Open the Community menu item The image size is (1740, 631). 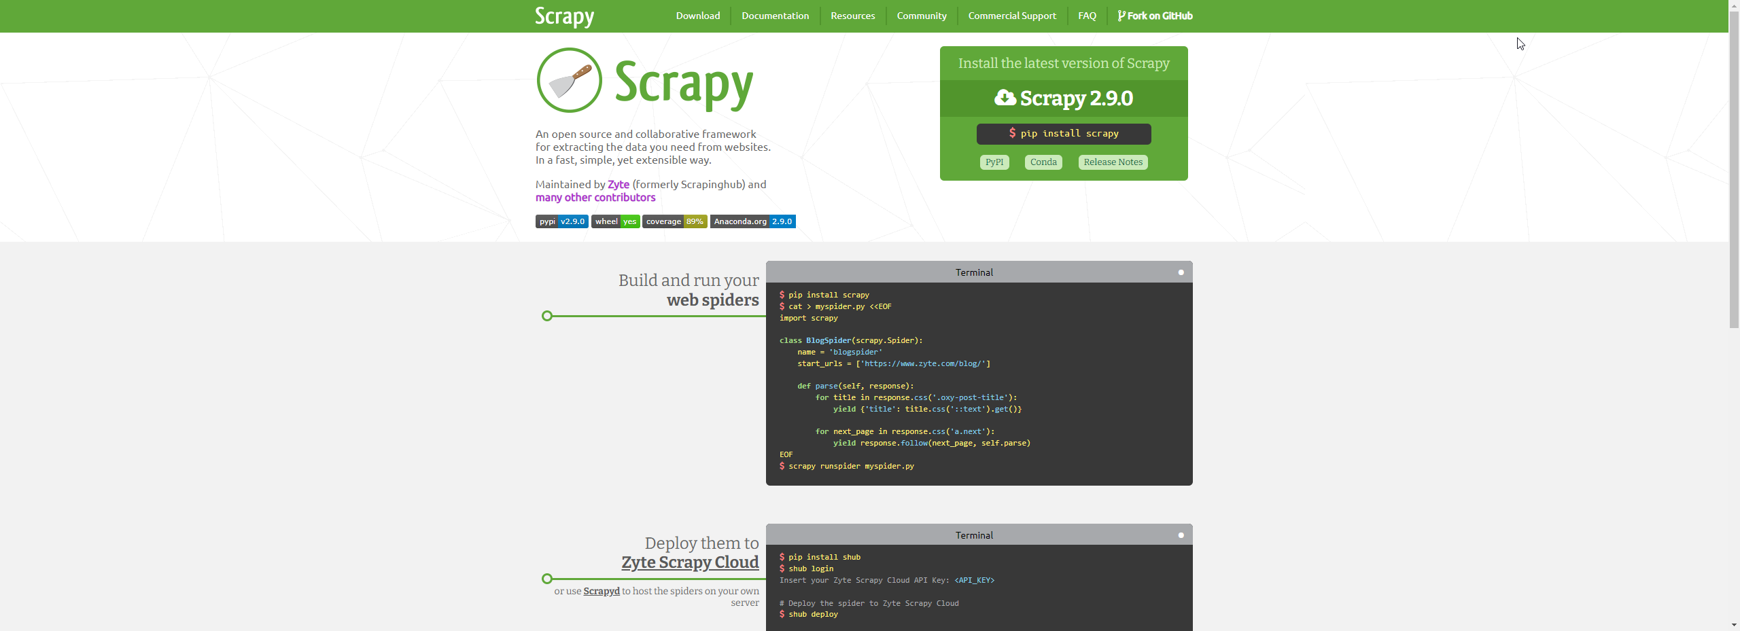coord(921,16)
